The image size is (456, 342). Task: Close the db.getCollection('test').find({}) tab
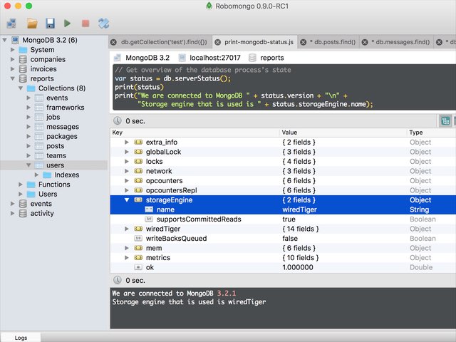point(113,42)
